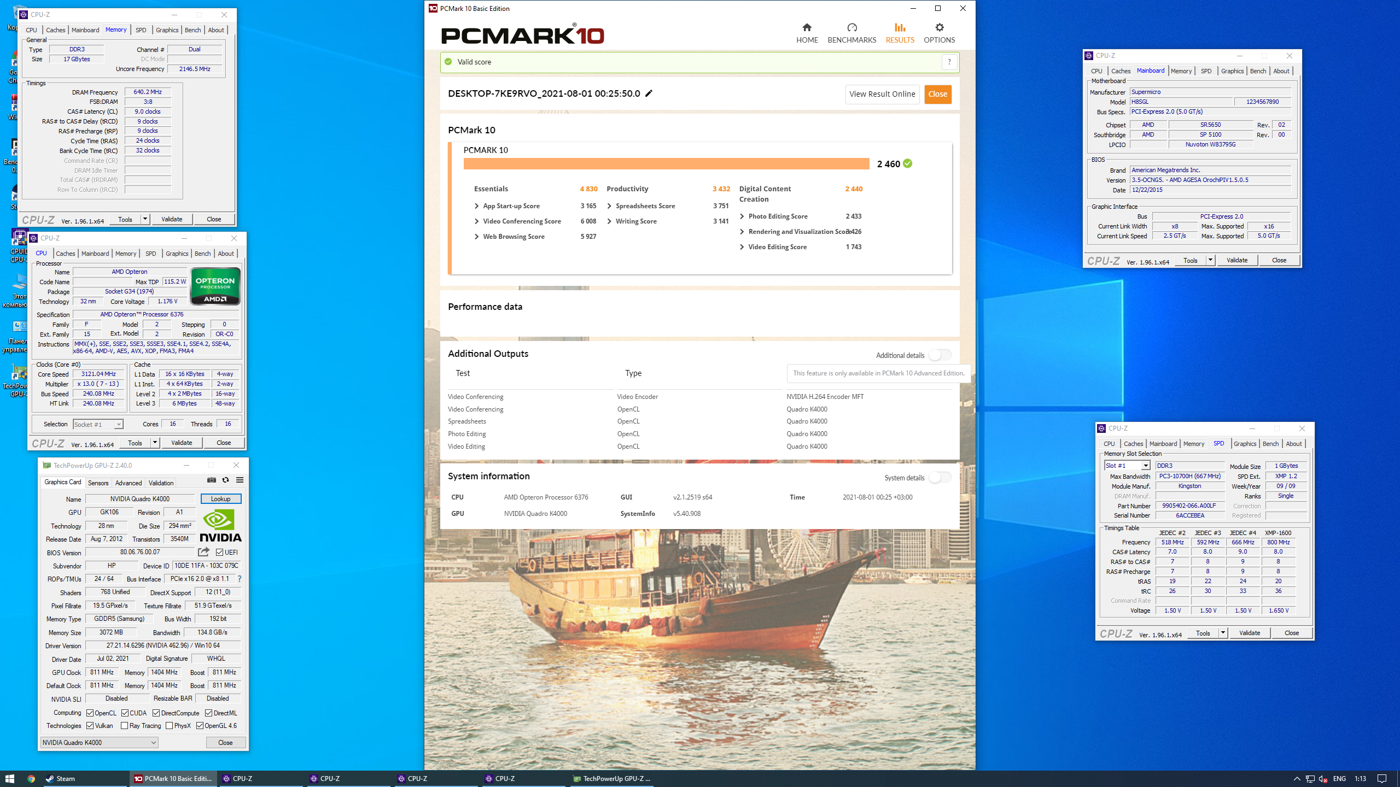The width and height of the screenshot is (1400, 787).
Task: Launch Chrome from taskbar
Action: [x=31, y=779]
